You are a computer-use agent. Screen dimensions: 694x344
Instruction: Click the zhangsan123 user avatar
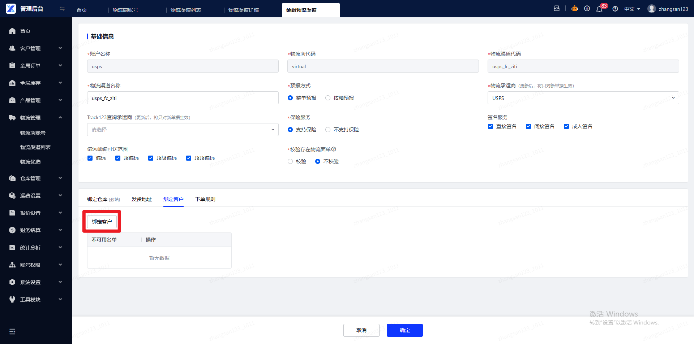pyautogui.click(x=652, y=9)
